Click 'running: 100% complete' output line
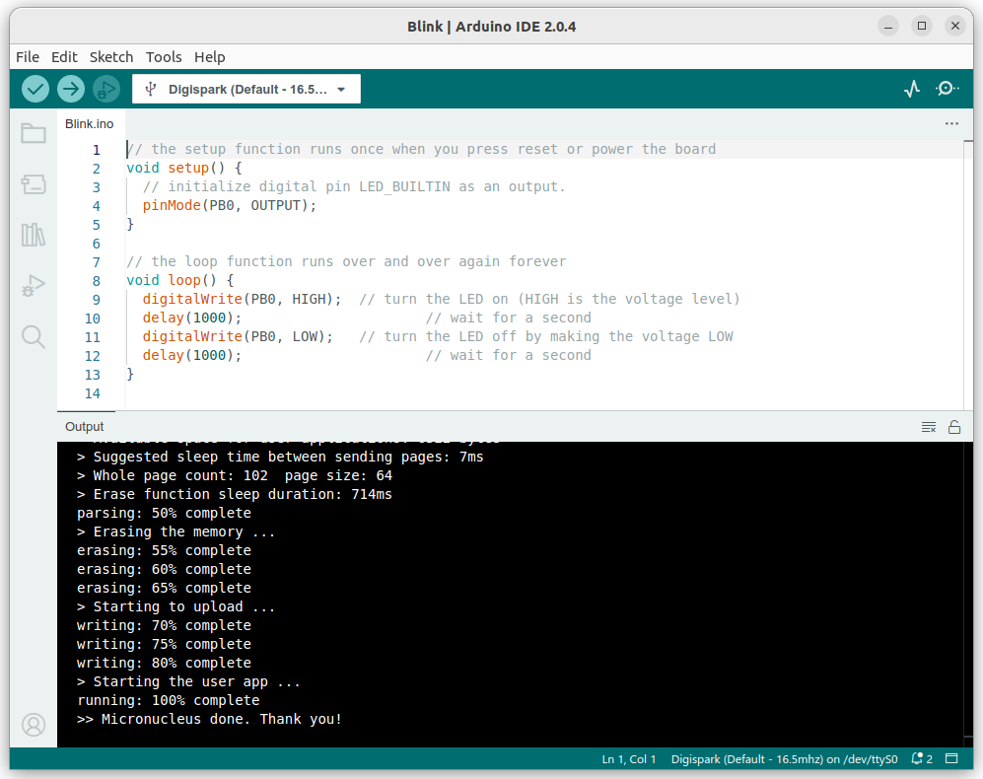 coord(168,700)
